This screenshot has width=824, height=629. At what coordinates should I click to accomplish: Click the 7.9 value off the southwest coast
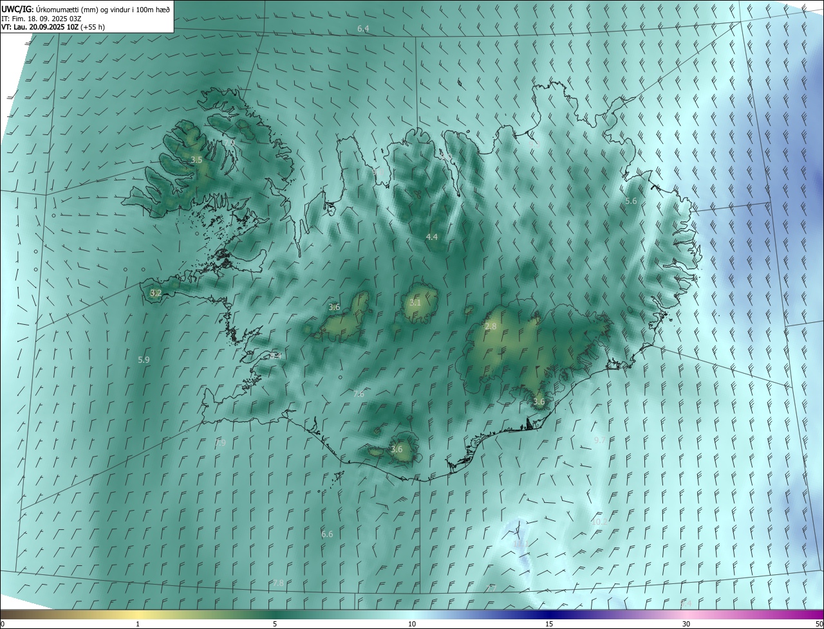click(220, 443)
